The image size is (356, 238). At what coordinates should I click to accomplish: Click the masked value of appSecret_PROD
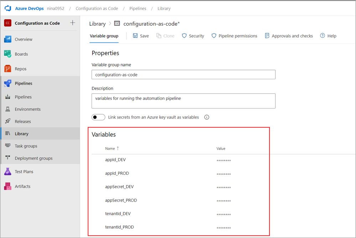pyautogui.click(x=224, y=201)
